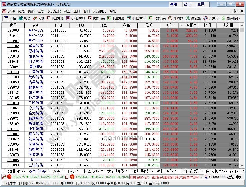Viewport: 246px width, 187px height.
Task: Open the 江恩轮 Gann wheel tool
Action: [x=175, y=18]
